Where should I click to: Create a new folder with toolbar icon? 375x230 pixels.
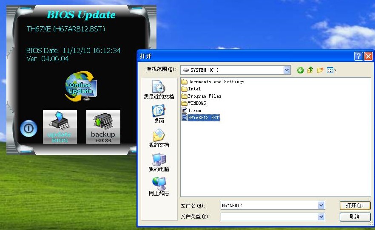pyautogui.click(x=320, y=70)
